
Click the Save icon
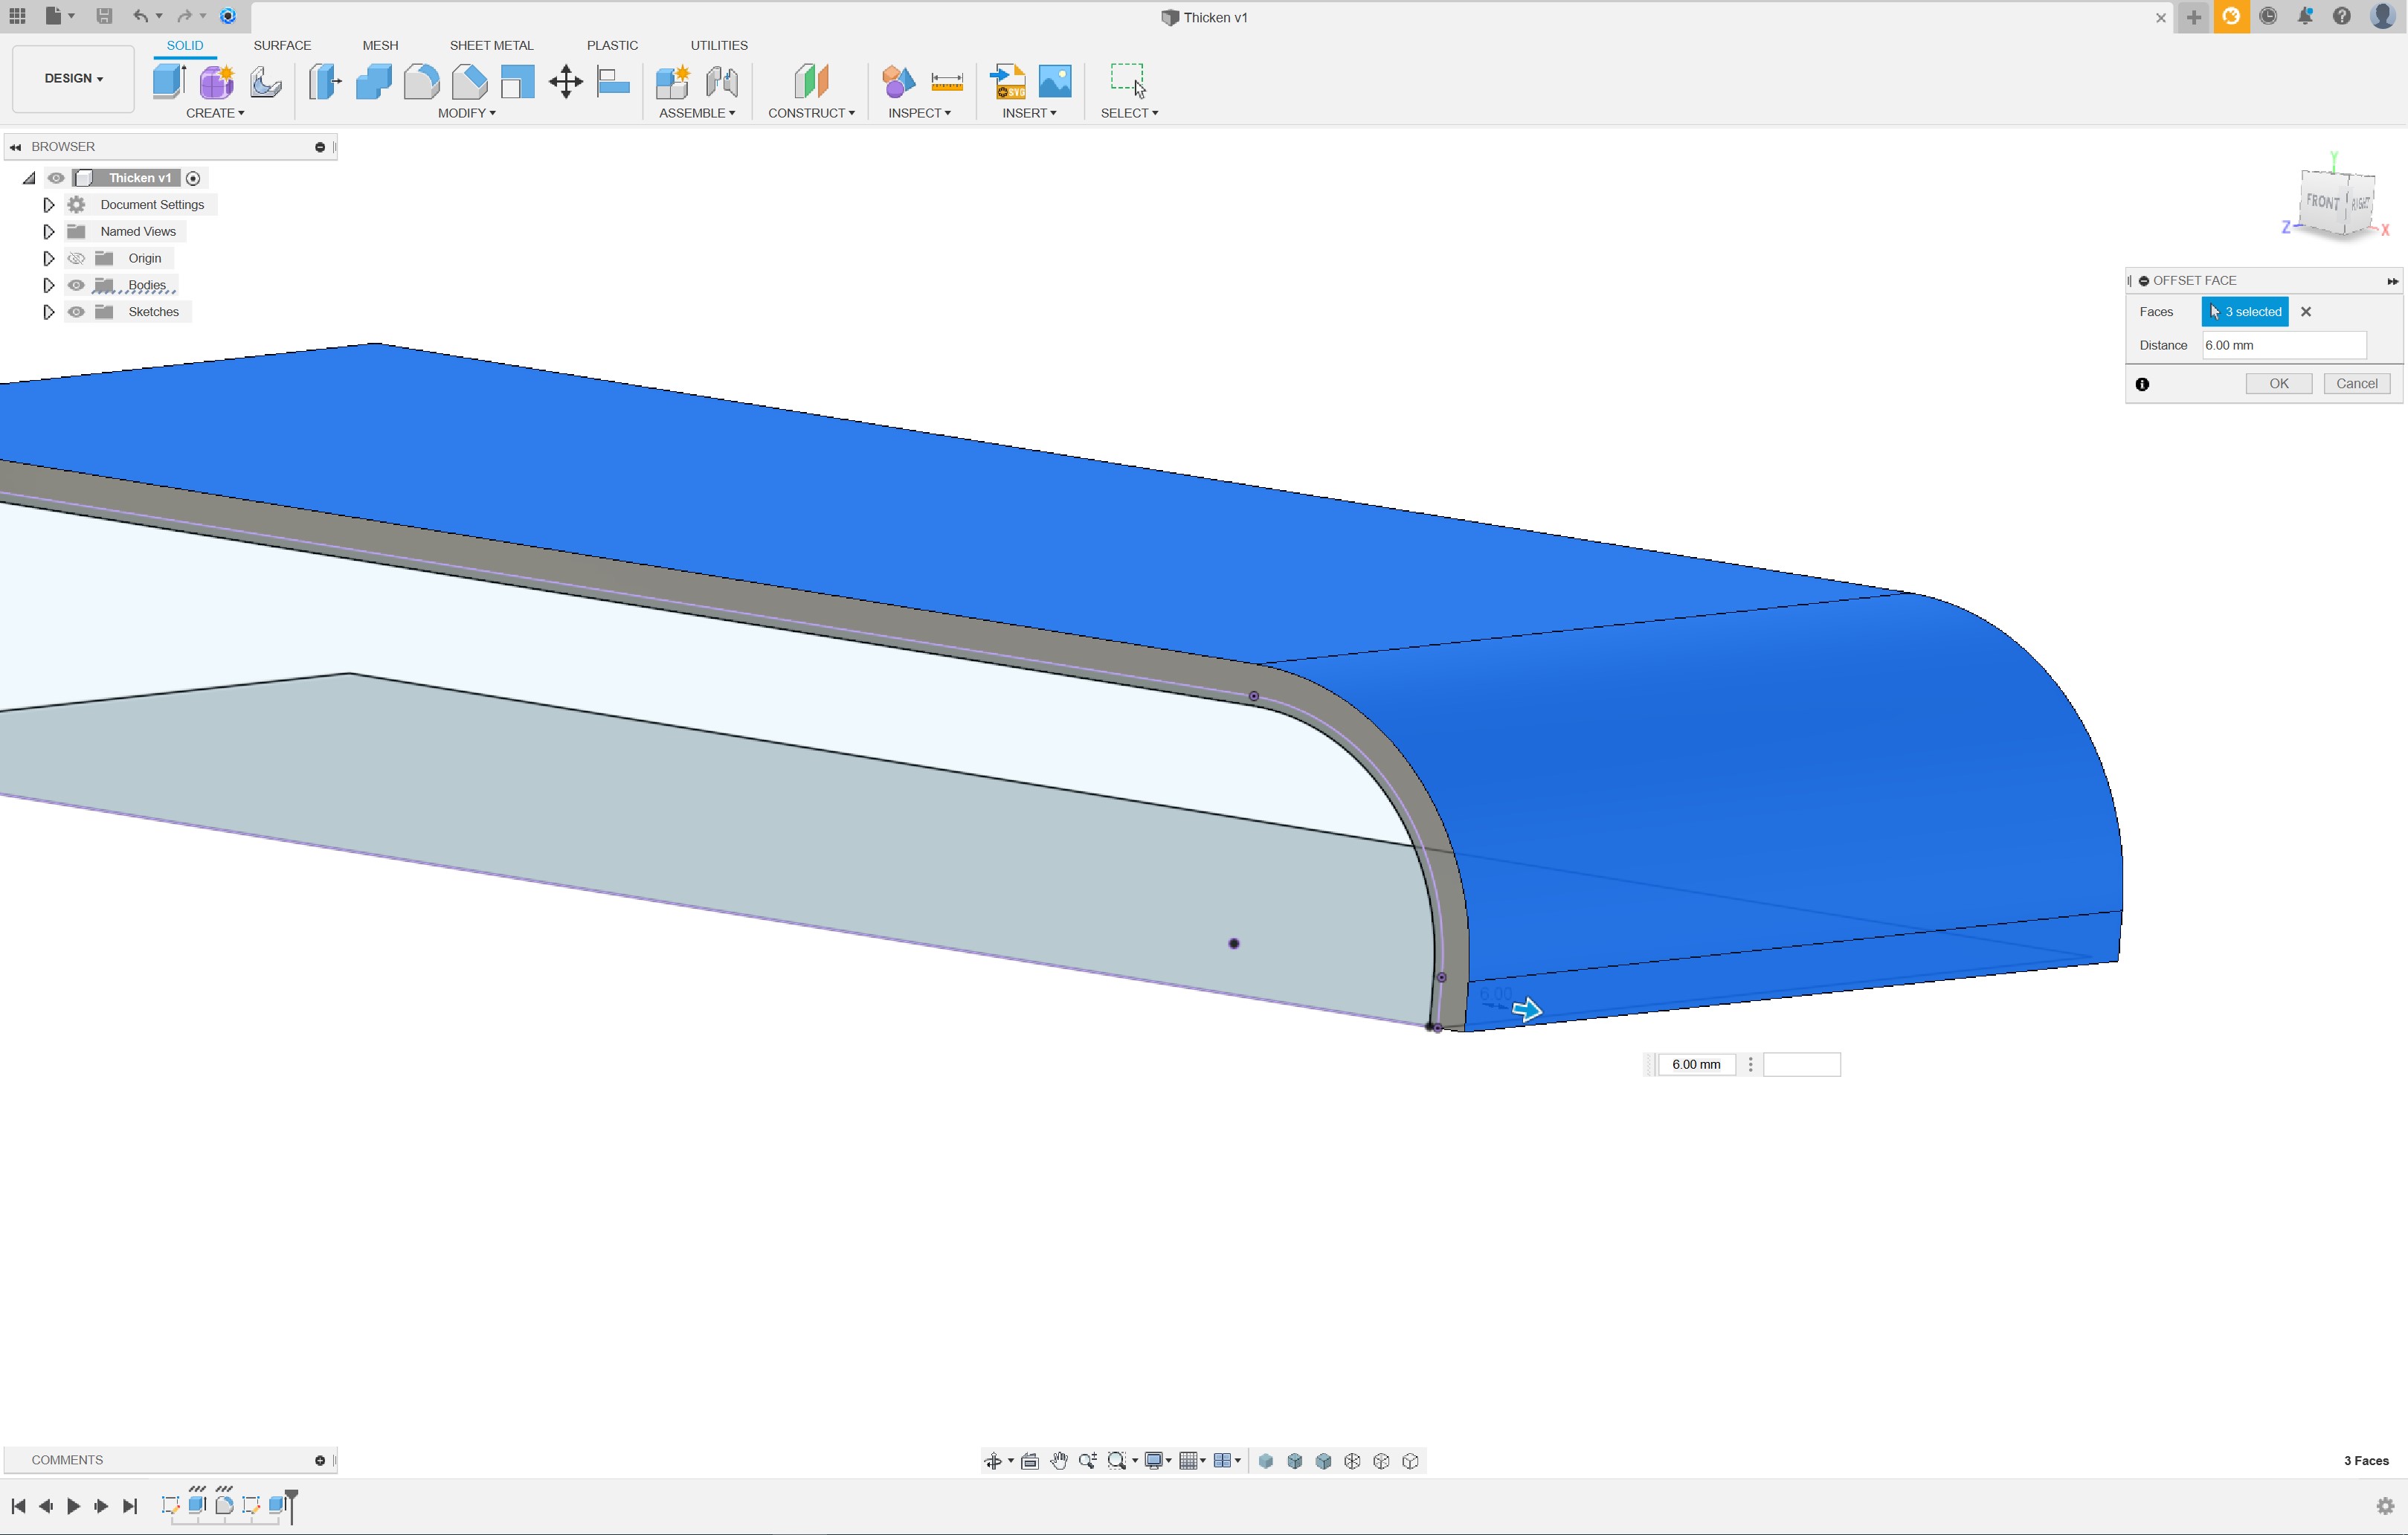(x=104, y=16)
